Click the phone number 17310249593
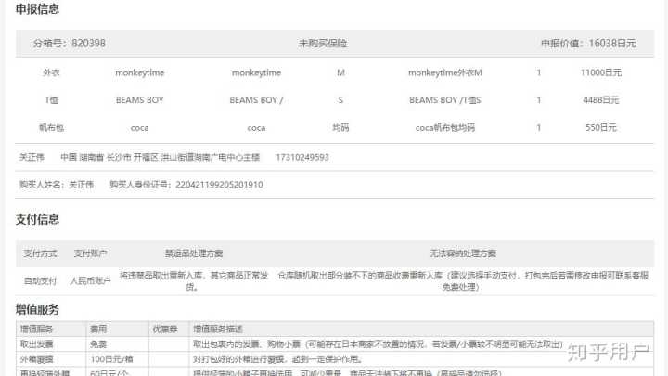The image size is (668, 376). tap(302, 157)
